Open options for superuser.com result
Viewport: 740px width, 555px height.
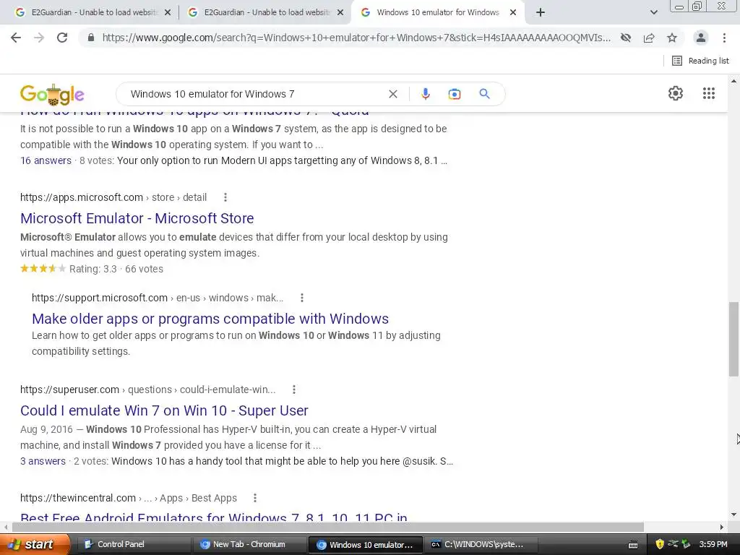[x=294, y=390]
